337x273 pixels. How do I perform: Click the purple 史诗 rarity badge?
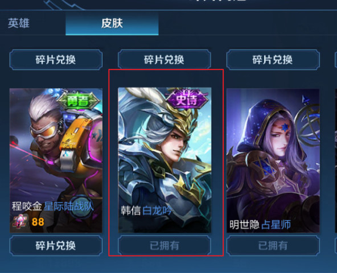187,100
